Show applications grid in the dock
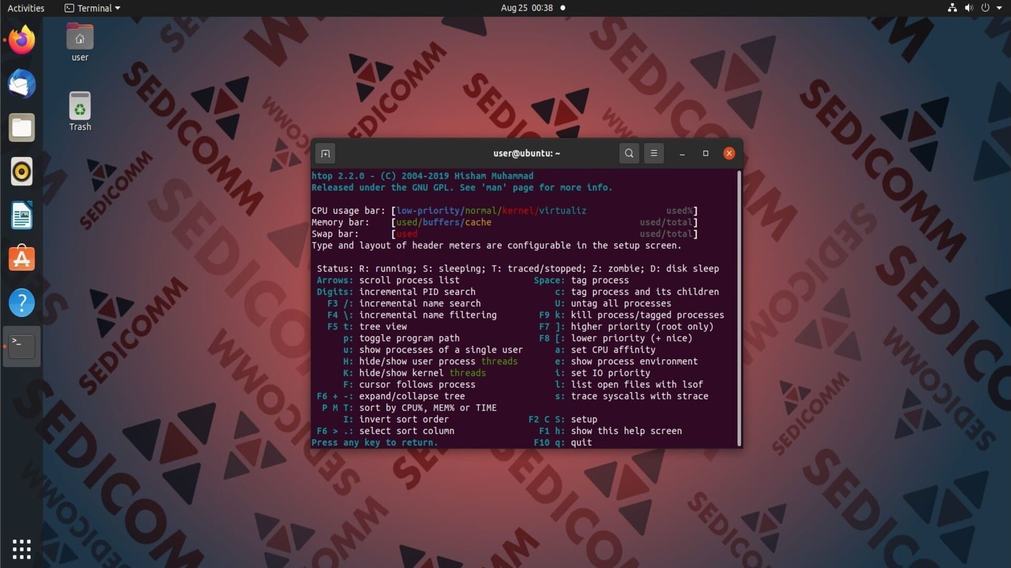The width and height of the screenshot is (1011, 568). click(x=22, y=549)
